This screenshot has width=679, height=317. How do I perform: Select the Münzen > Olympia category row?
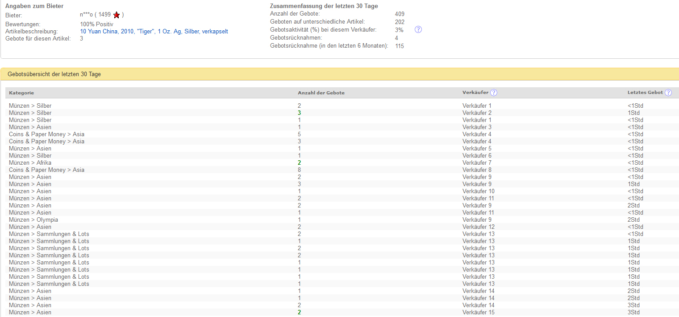click(x=33, y=220)
